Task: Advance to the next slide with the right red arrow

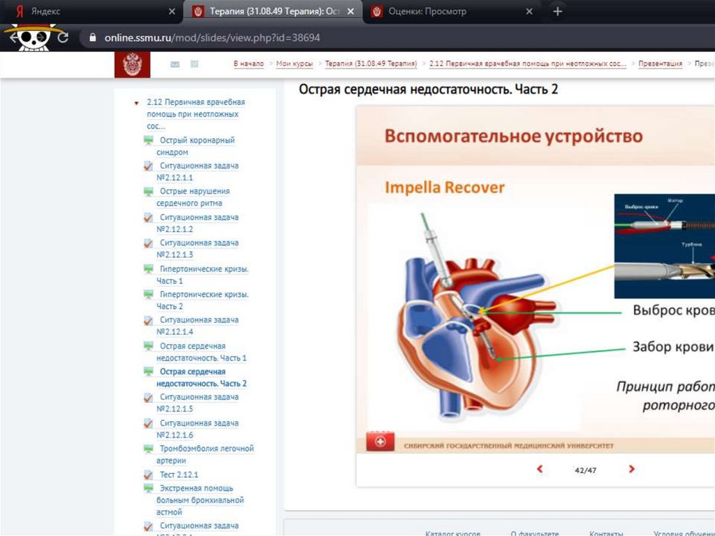Action: click(x=631, y=470)
